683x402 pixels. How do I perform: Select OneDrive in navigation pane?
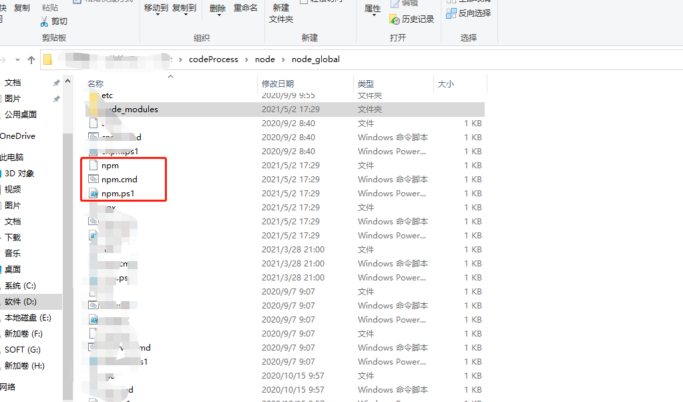click(x=17, y=136)
